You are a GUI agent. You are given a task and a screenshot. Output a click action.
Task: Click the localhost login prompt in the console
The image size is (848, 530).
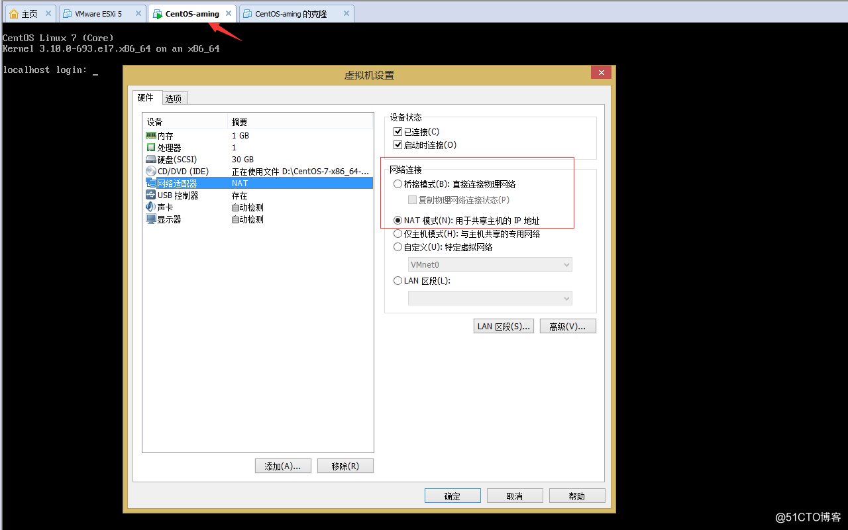point(44,70)
